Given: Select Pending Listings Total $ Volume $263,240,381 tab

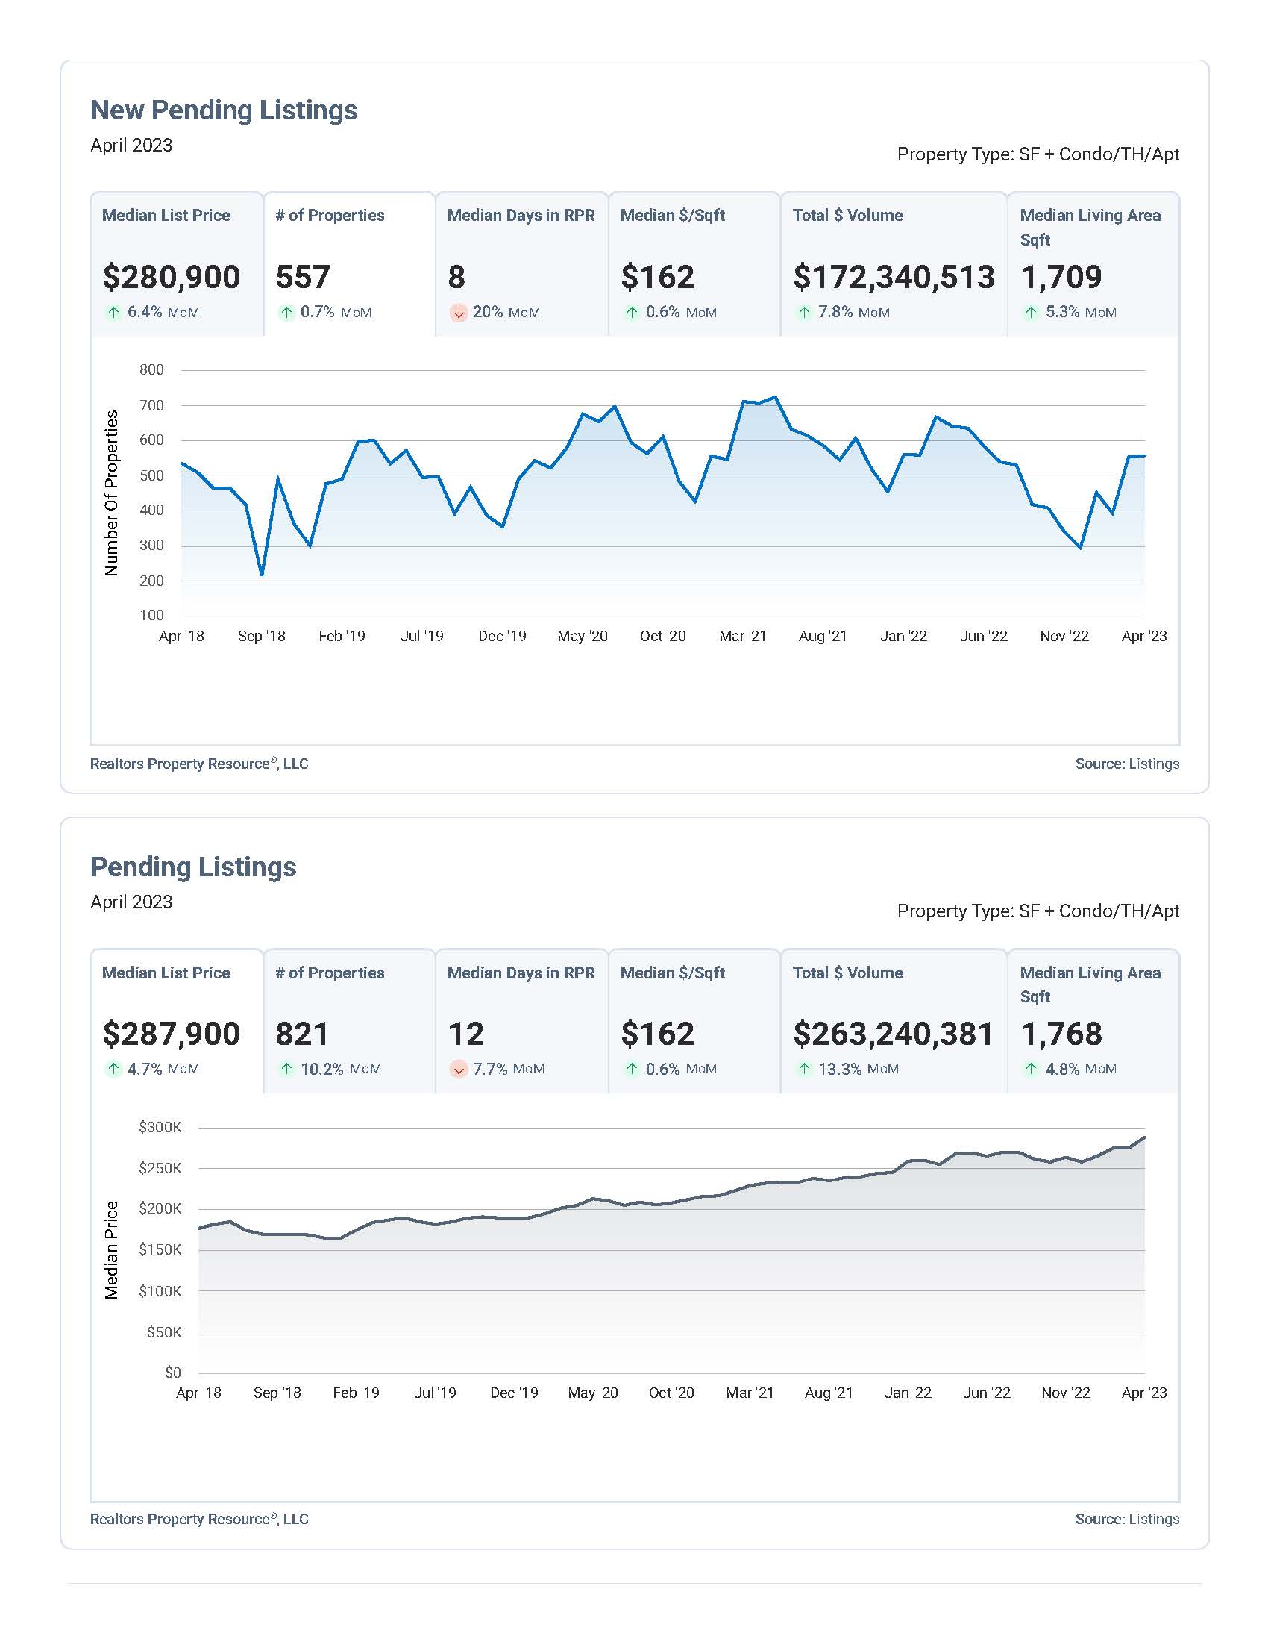Looking at the screenshot, I should pyautogui.click(x=894, y=1021).
